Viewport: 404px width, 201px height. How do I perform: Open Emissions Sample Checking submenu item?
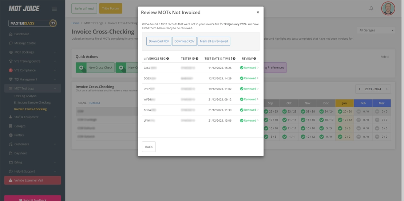(32, 102)
